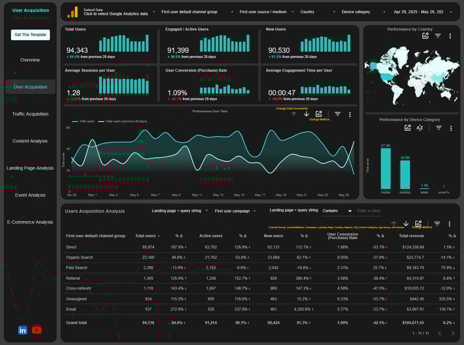Open Change Metrics icon in Performance Over Time
464x345 pixels.
(319, 114)
